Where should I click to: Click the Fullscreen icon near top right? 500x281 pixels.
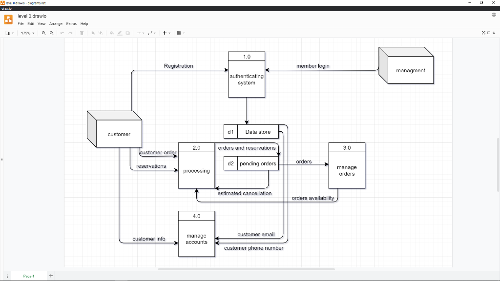click(483, 32)
